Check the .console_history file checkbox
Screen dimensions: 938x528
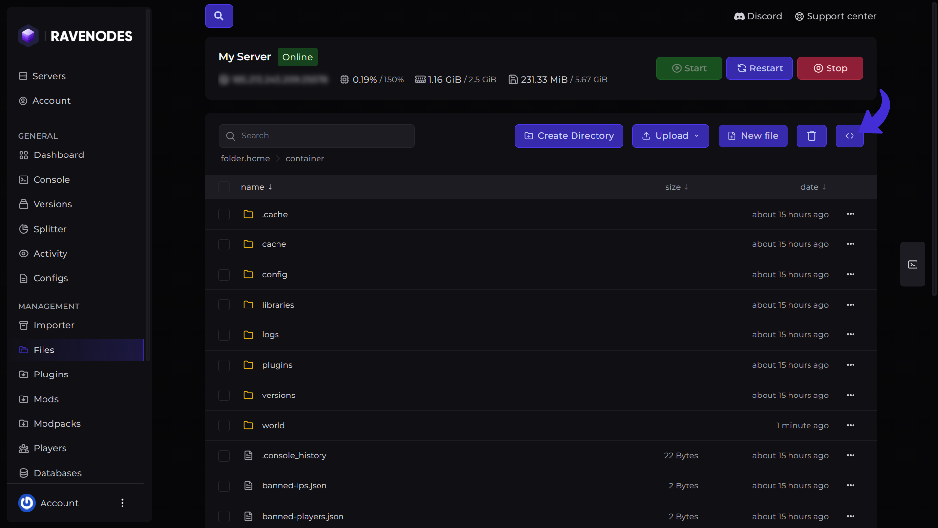point(224,456)
